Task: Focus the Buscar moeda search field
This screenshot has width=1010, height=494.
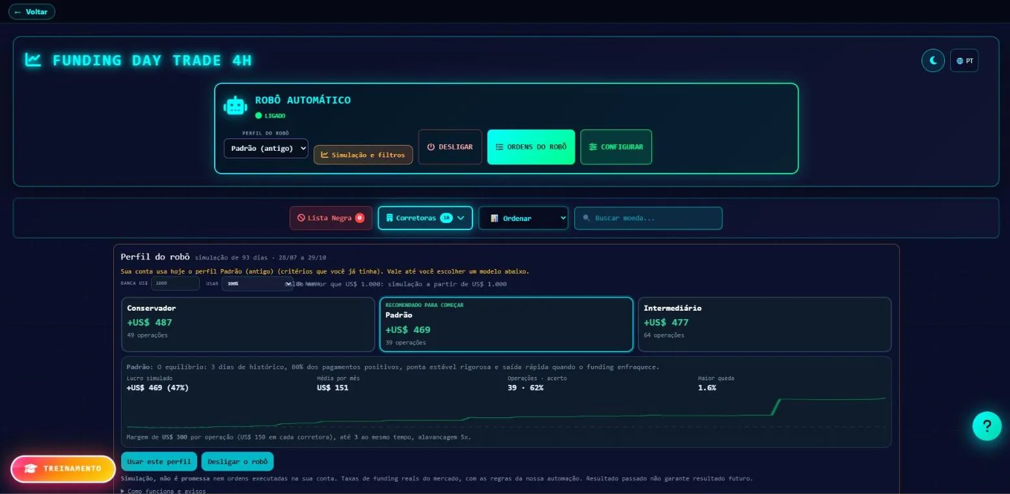Action: [x=648, y=218]
